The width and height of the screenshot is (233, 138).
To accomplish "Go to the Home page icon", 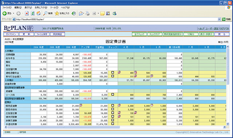I will (39, 13).
